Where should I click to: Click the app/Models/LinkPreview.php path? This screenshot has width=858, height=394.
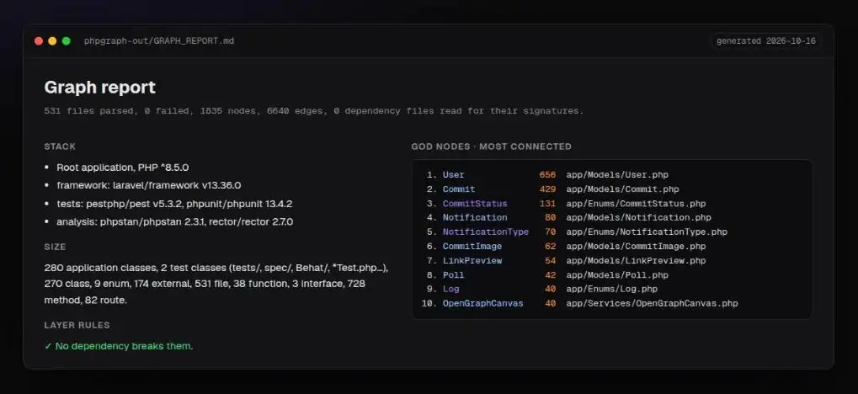click(x=636, y=260)
